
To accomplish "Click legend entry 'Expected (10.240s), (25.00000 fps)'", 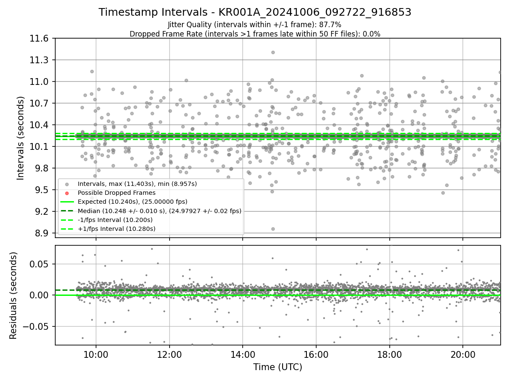I will 133,202.
